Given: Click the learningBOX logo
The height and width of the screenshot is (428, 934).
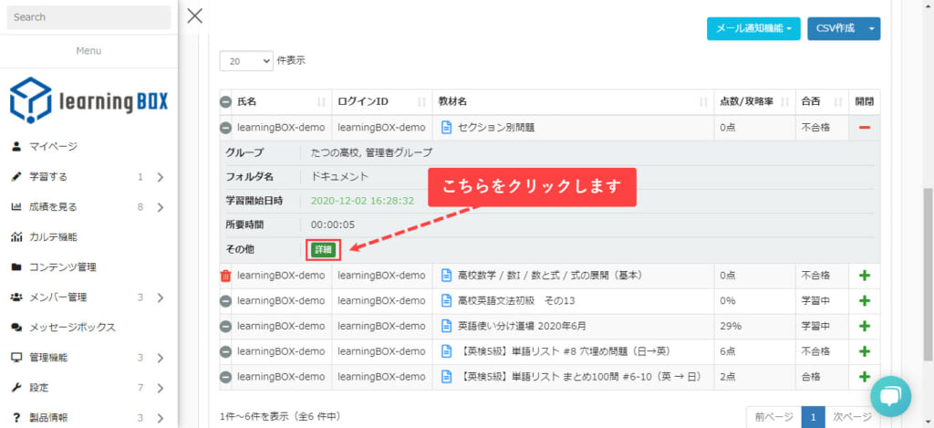Looking at the screenshot, I should (x=88, y=100).
